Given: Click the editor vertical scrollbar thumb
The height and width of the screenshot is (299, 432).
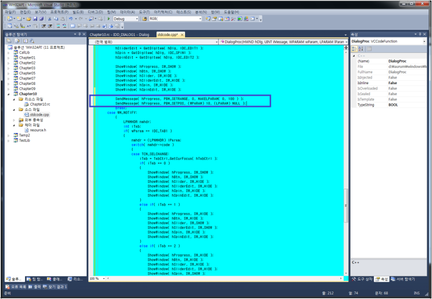Looking at the screenshot, I should [x=346, y=206].
